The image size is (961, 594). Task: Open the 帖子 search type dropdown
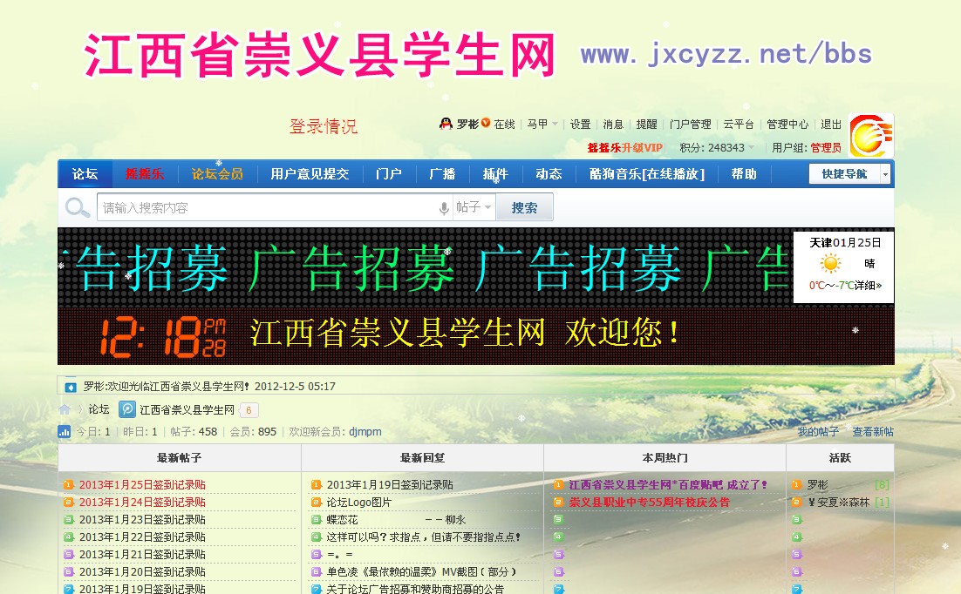coord(474,207)
